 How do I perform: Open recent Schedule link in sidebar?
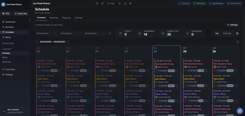pos(14,53)
